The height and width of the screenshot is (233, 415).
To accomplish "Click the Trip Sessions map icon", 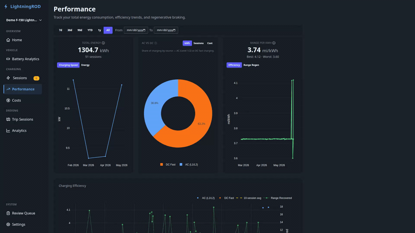I will pyautogui.click(x=8, y=119).
